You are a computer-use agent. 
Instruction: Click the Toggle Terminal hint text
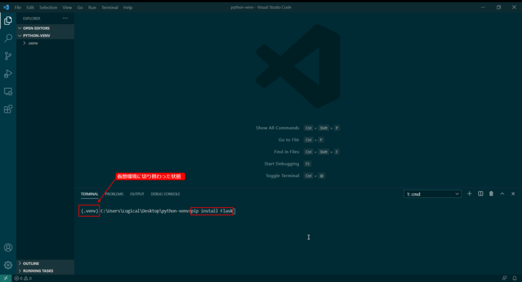coord(283,176)
